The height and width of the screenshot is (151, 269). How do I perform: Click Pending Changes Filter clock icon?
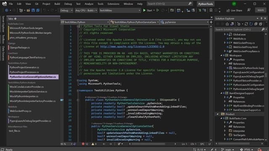tap(239, 24)
